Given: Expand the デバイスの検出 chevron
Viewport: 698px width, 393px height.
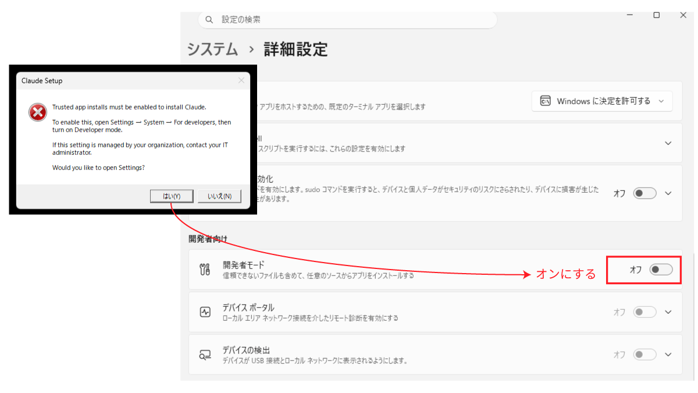Looking at the screenshot, I should point(668,355).
